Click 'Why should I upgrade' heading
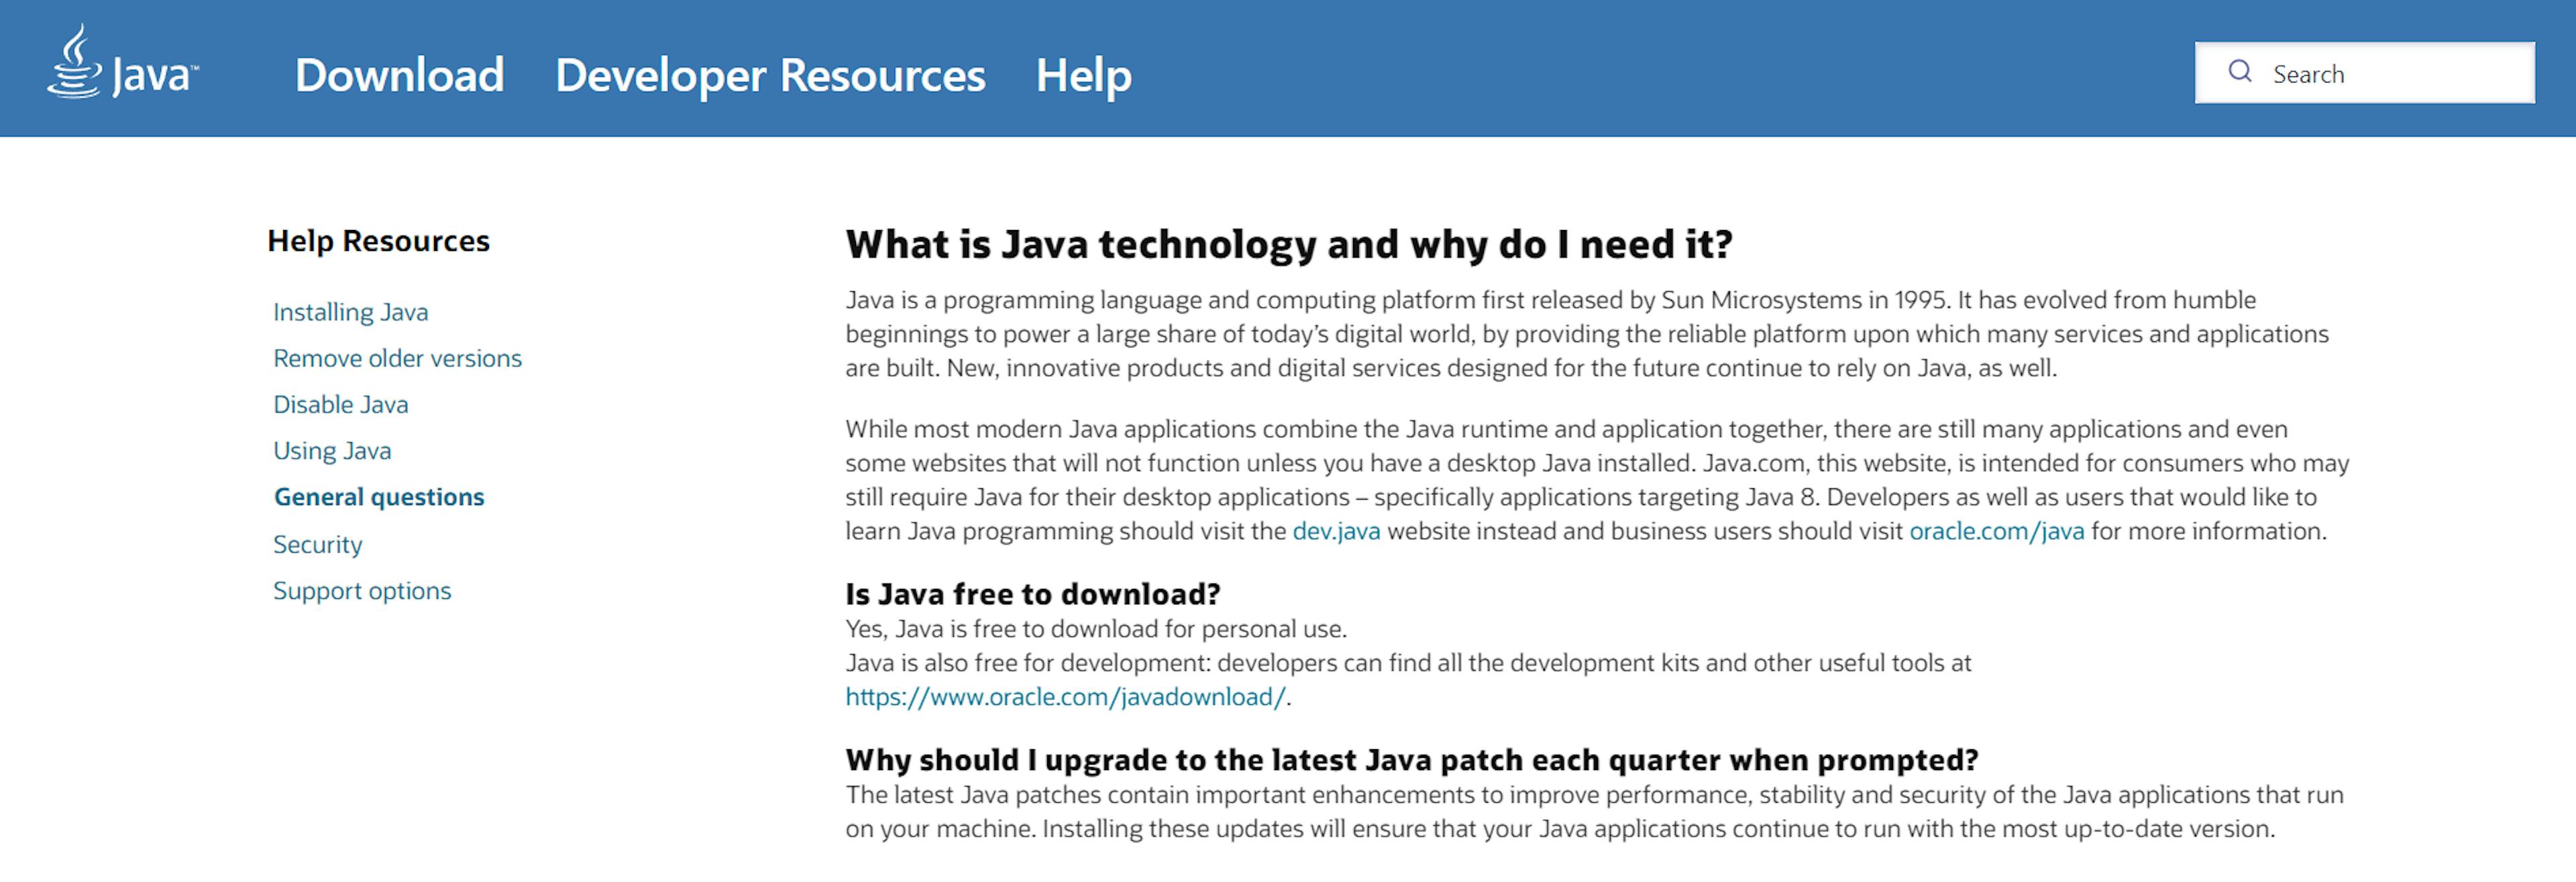2576x882 pixels. (x=1412, y=760)
